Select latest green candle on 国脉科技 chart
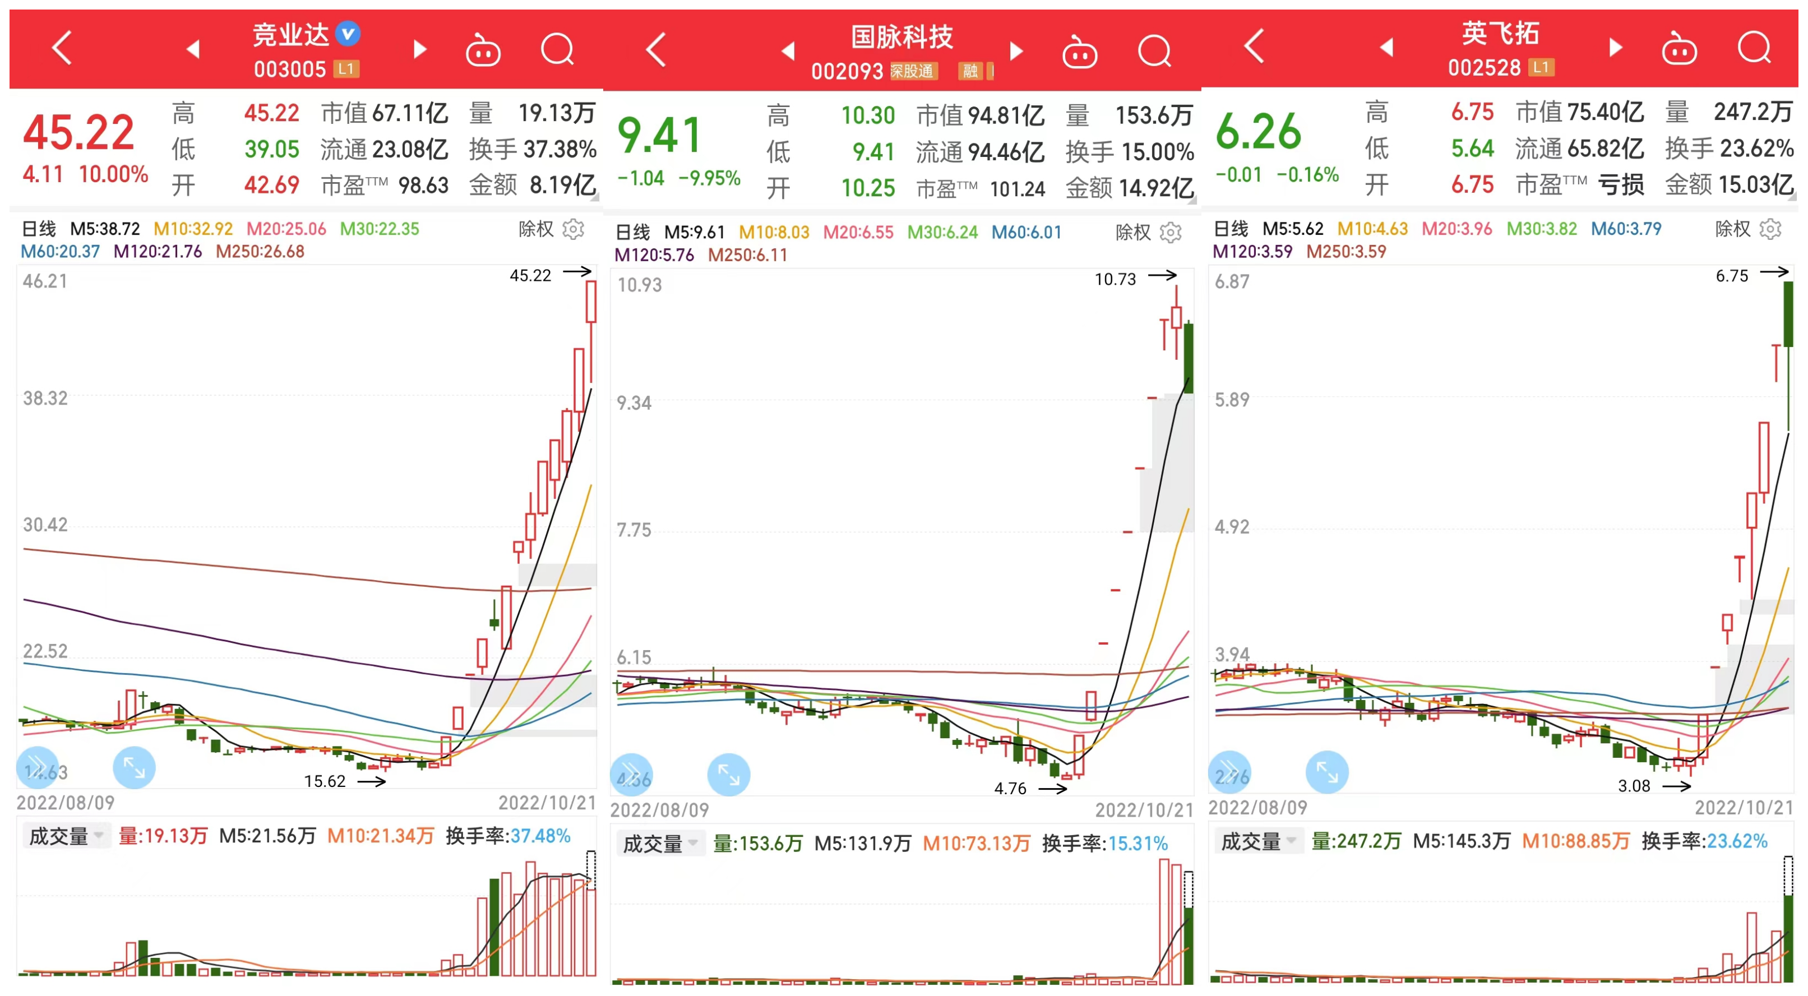 1189,356
